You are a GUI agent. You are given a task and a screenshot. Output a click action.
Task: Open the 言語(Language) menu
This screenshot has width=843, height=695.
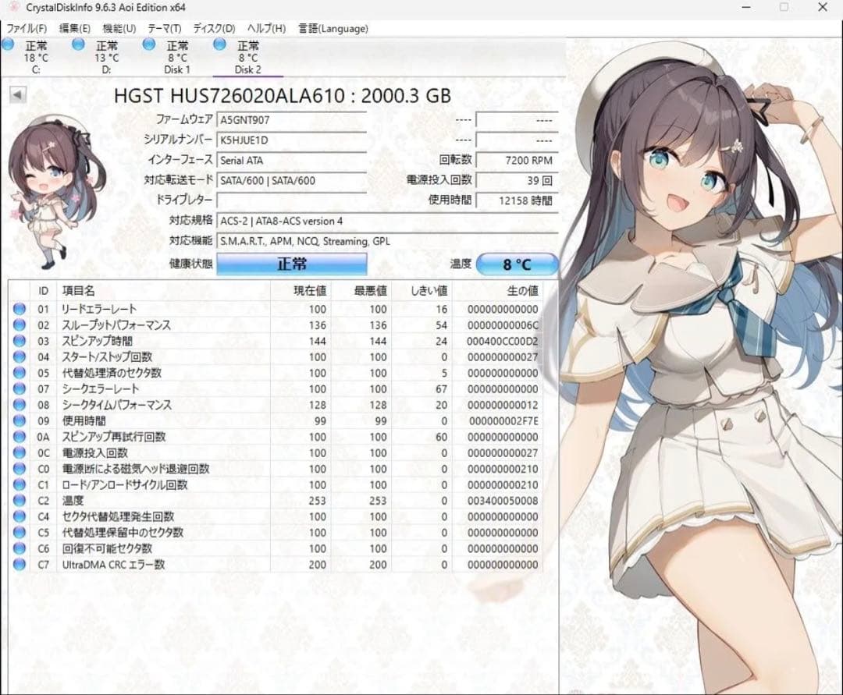(x=331, y=28)
